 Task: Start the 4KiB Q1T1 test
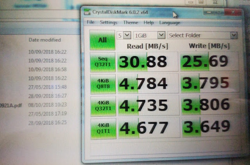click(x=104, y=128)
